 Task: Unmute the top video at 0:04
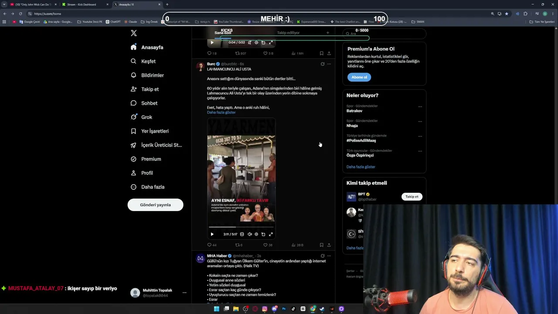point(249,42)
